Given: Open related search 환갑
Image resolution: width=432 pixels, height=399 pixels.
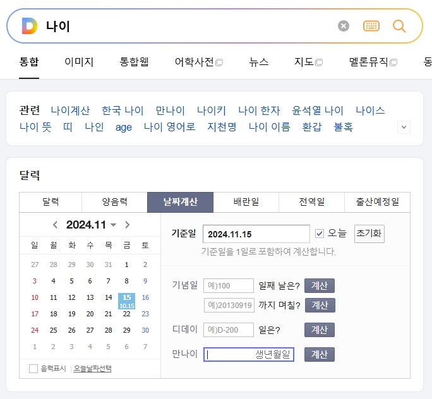Looking at the screenshot, I should (312, 127).
